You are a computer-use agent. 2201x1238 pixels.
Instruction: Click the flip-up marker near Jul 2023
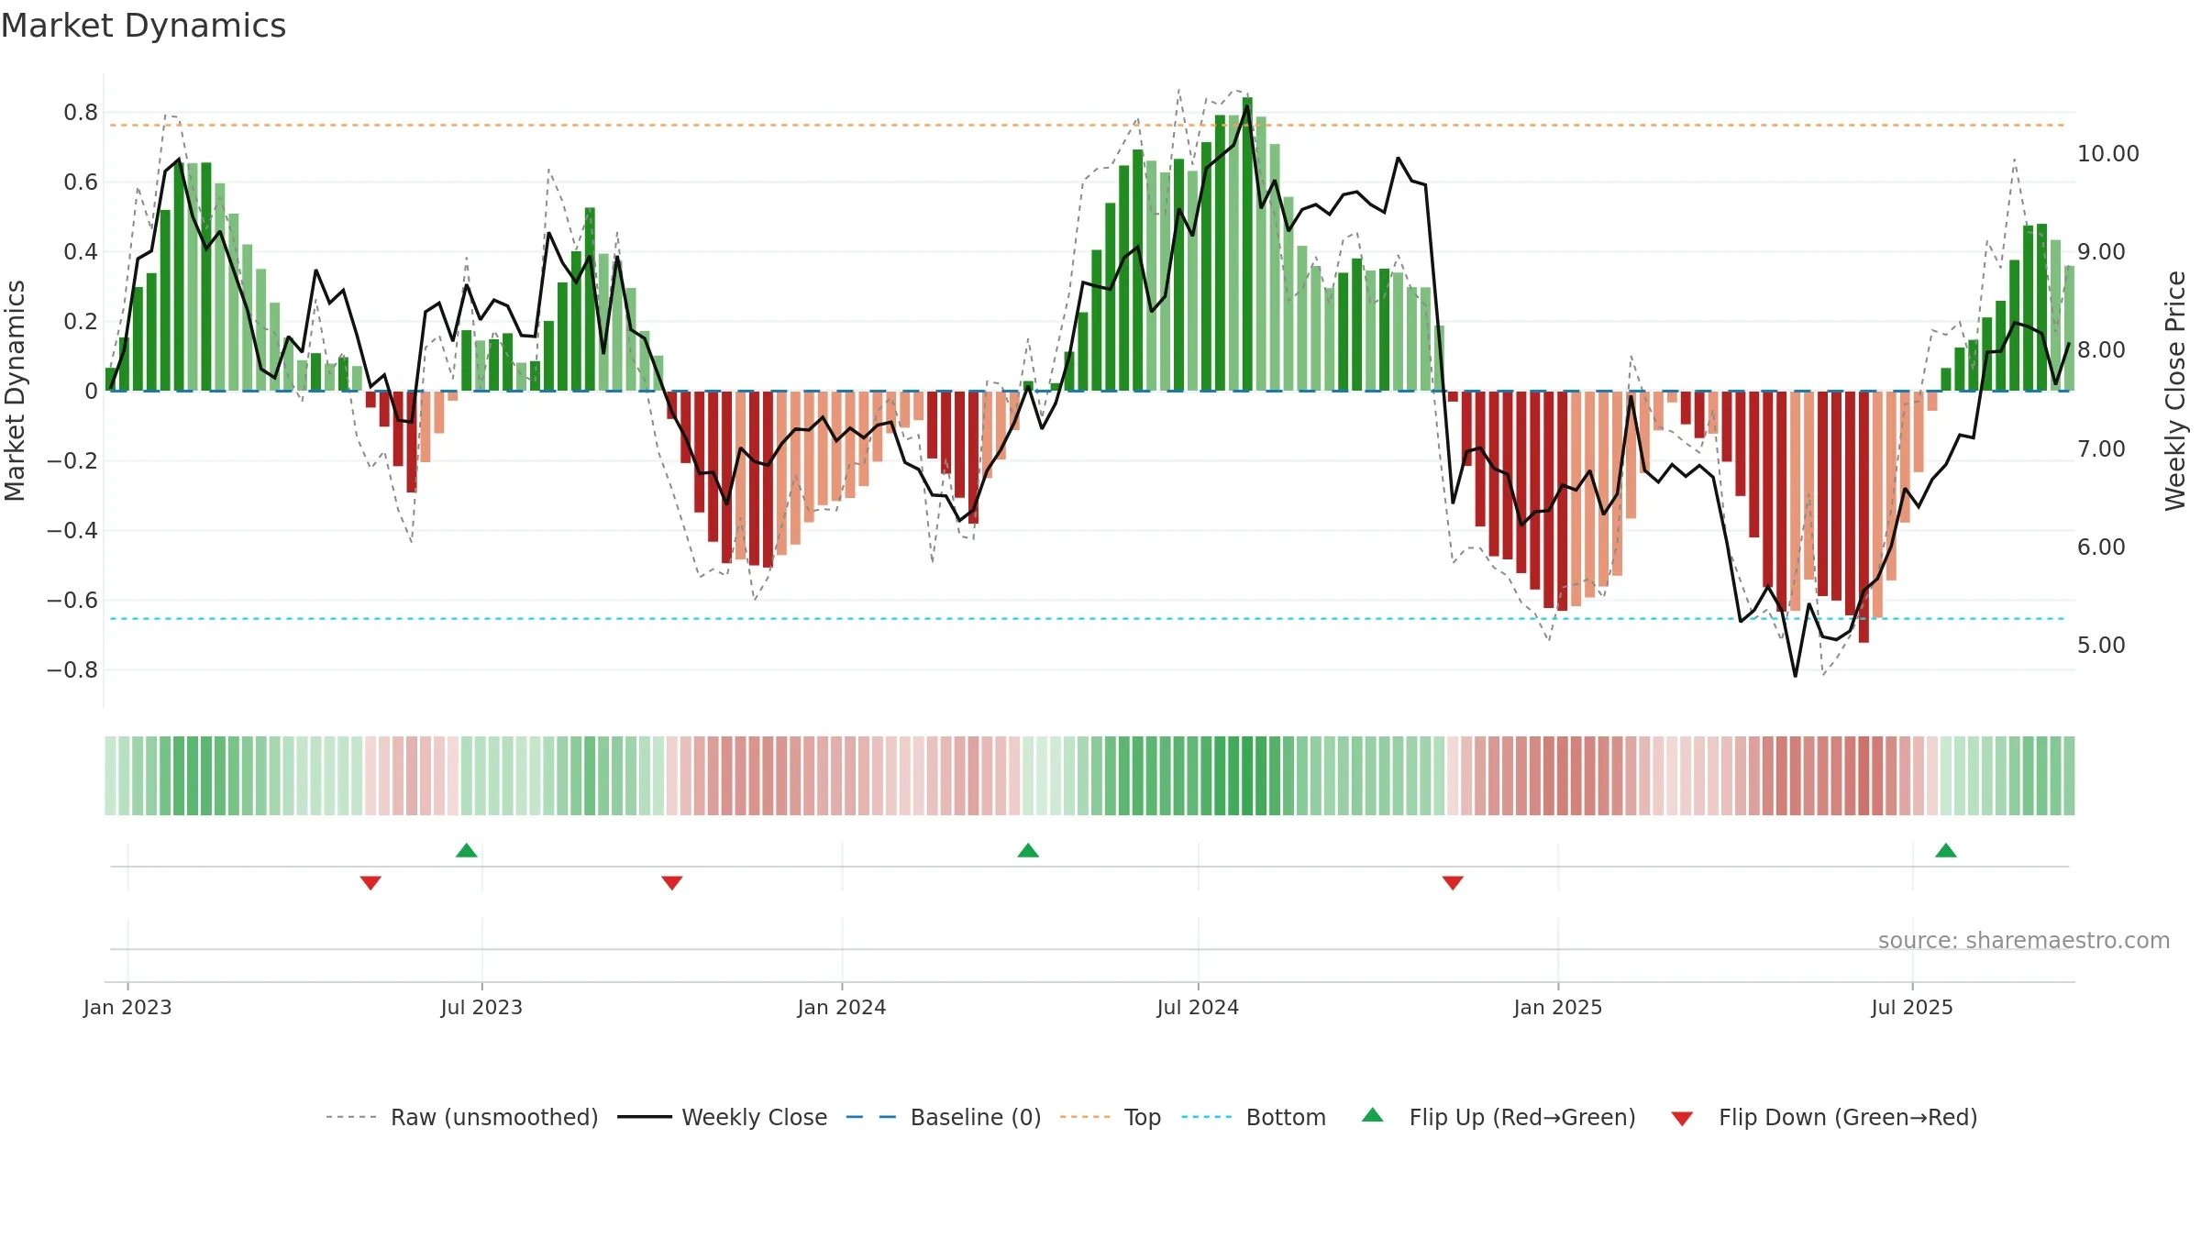(467, 850)
